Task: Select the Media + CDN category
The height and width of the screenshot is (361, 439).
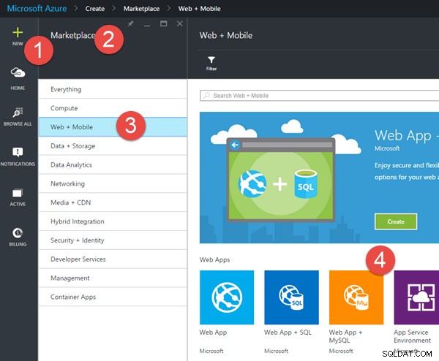Action: (113, 202)
